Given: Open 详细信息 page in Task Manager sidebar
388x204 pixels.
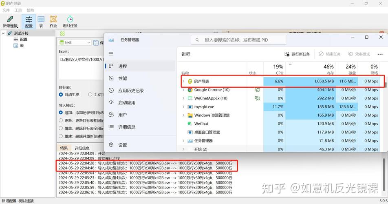Looking at the screenshot, I should 140,127.
